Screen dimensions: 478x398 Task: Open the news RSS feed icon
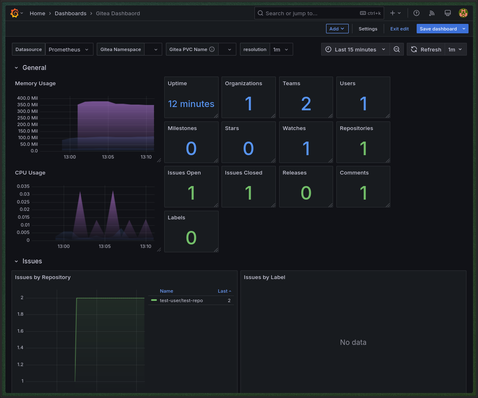tap(432, 13)
